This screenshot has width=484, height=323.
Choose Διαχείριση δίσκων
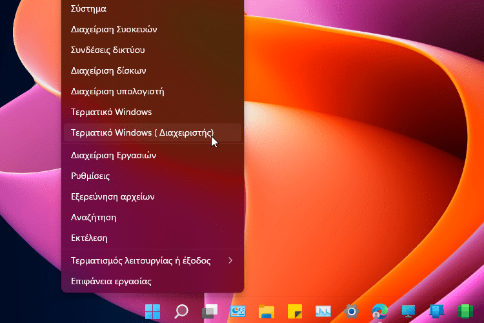pyautogui.click(x=152, y=71)
